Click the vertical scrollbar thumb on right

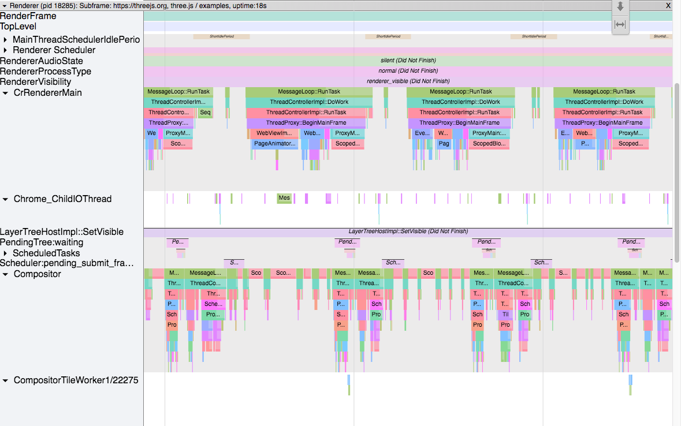click(x=676, y=173)
